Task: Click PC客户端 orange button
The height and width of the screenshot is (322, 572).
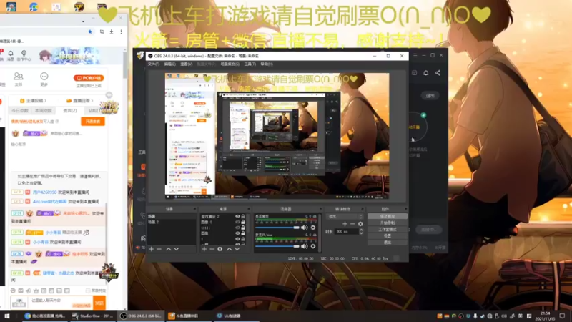Action: tap(89, 78)
